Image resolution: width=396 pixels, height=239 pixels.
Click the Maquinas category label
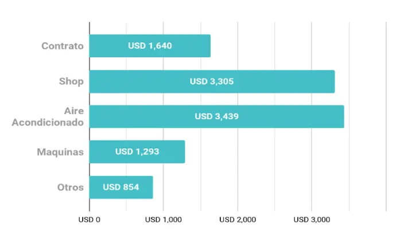click(x=60, y=152)
